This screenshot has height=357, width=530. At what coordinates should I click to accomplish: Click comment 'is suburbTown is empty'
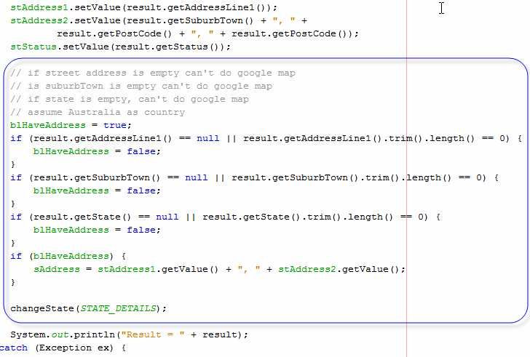[x=141, y=86]
